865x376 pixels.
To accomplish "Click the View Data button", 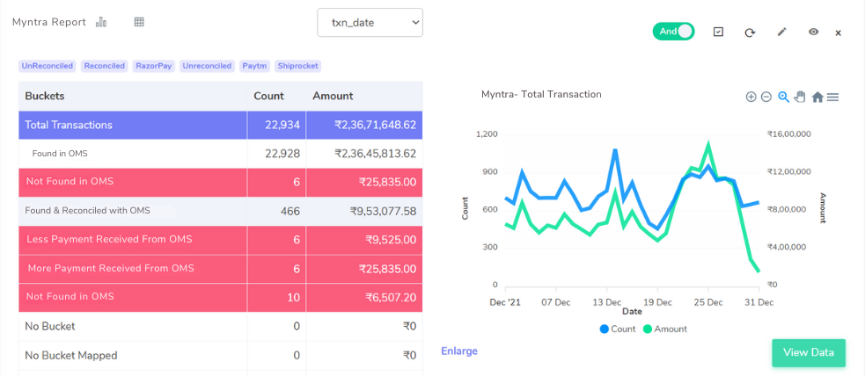I will coord(808,353).
